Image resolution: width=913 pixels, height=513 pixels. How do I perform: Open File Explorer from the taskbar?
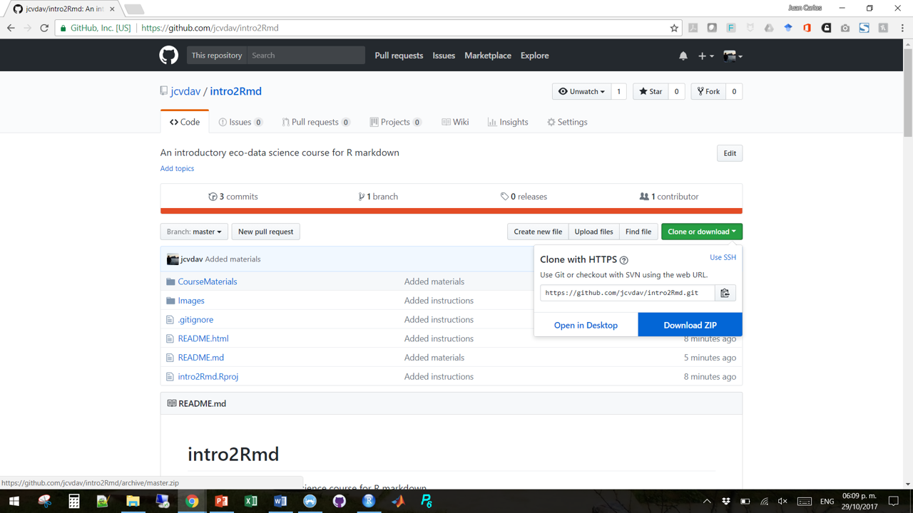coord(133,502)
